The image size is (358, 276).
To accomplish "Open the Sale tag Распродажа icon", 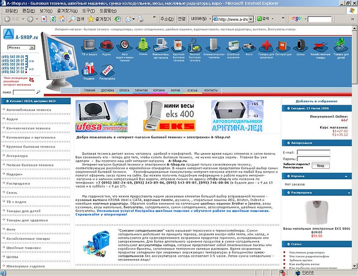I will pos(107,70).
